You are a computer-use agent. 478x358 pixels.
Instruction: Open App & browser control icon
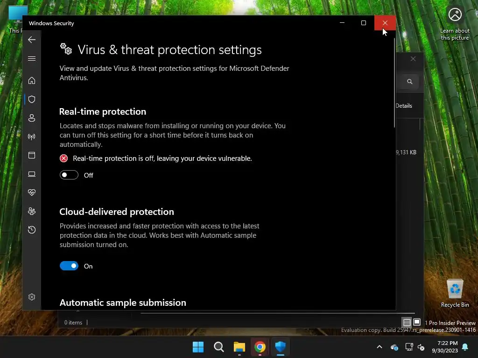pyautogui.click(x=32, y=155)
